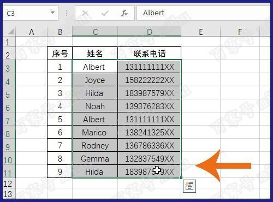
Task: Click serial number cell 9
Action: (x=60, y=171)
